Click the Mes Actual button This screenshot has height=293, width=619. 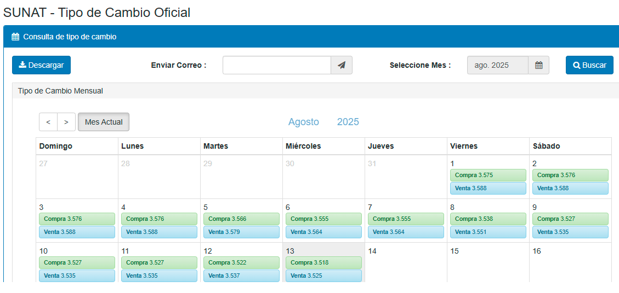click(x=104, y=122)
